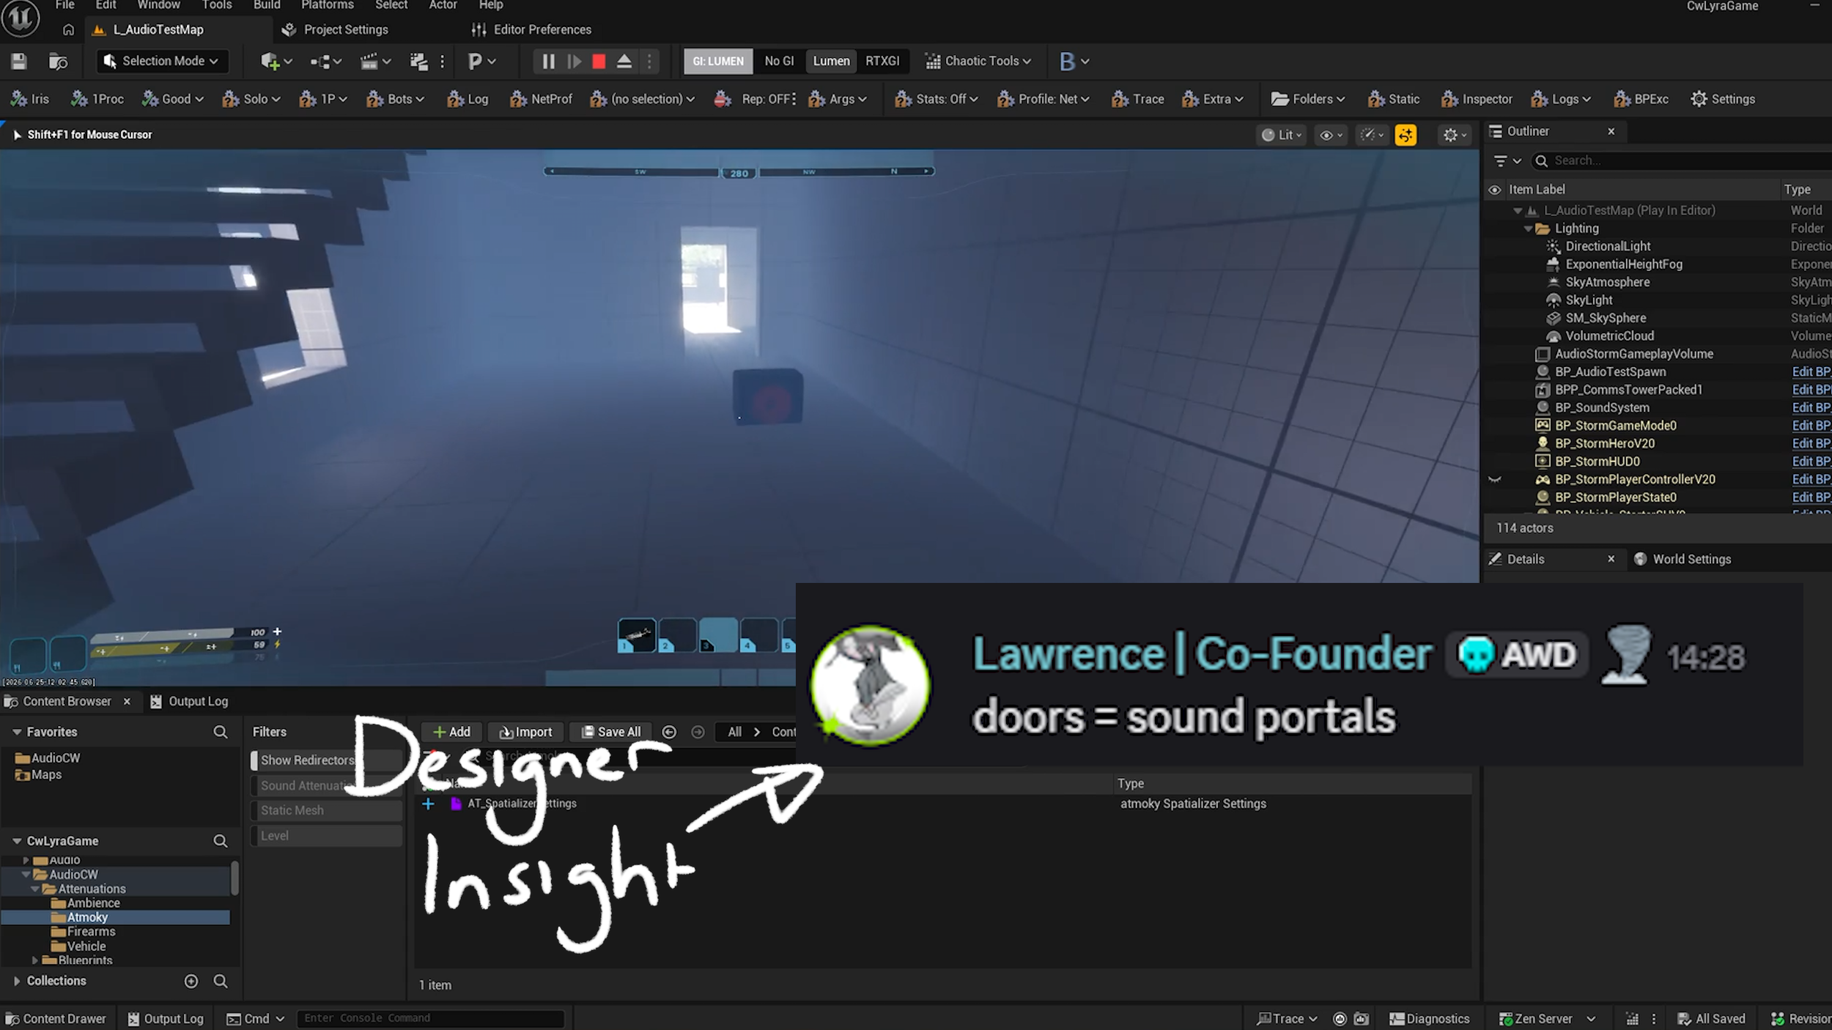Save the current level via toolbar icon
Image resolution: width=1832 pixels, height=1030 pixels.
19,62
